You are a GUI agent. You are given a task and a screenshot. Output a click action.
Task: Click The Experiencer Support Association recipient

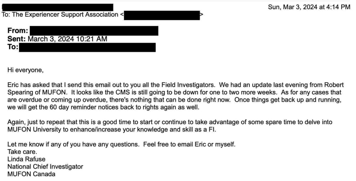tap(60, 15)
